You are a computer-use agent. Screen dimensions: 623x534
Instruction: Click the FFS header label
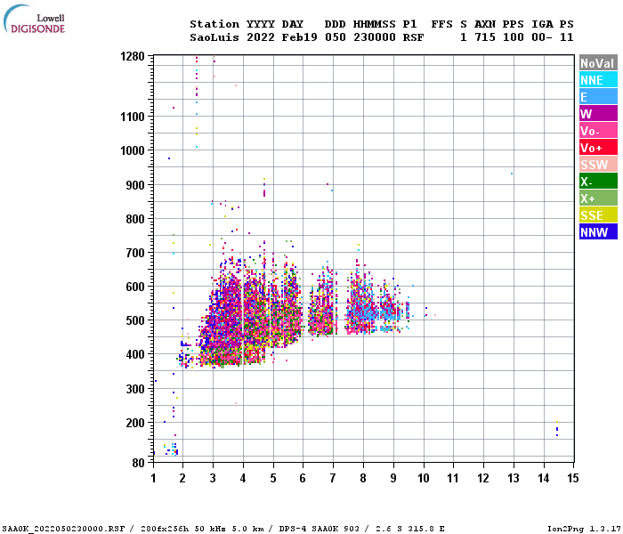[x=441, y=24]
